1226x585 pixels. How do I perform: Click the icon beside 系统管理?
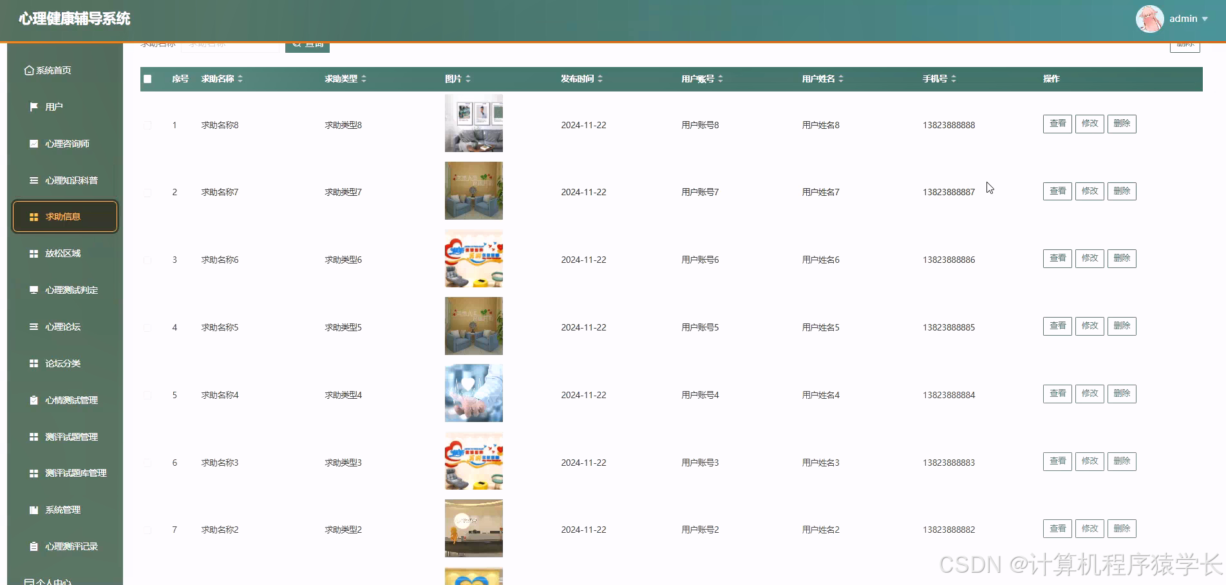[33, 510]
